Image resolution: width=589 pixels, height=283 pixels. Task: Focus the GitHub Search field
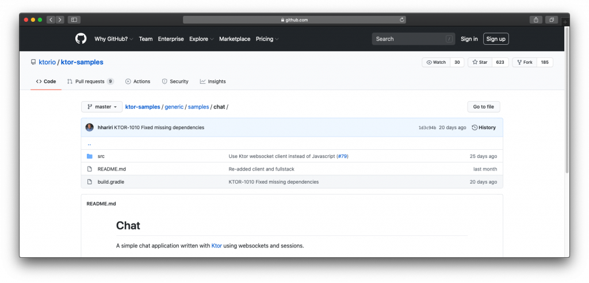(x=413, y=39)
